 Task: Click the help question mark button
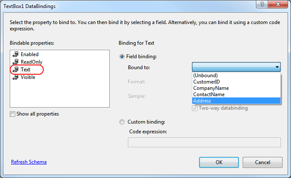coord(263,5)
